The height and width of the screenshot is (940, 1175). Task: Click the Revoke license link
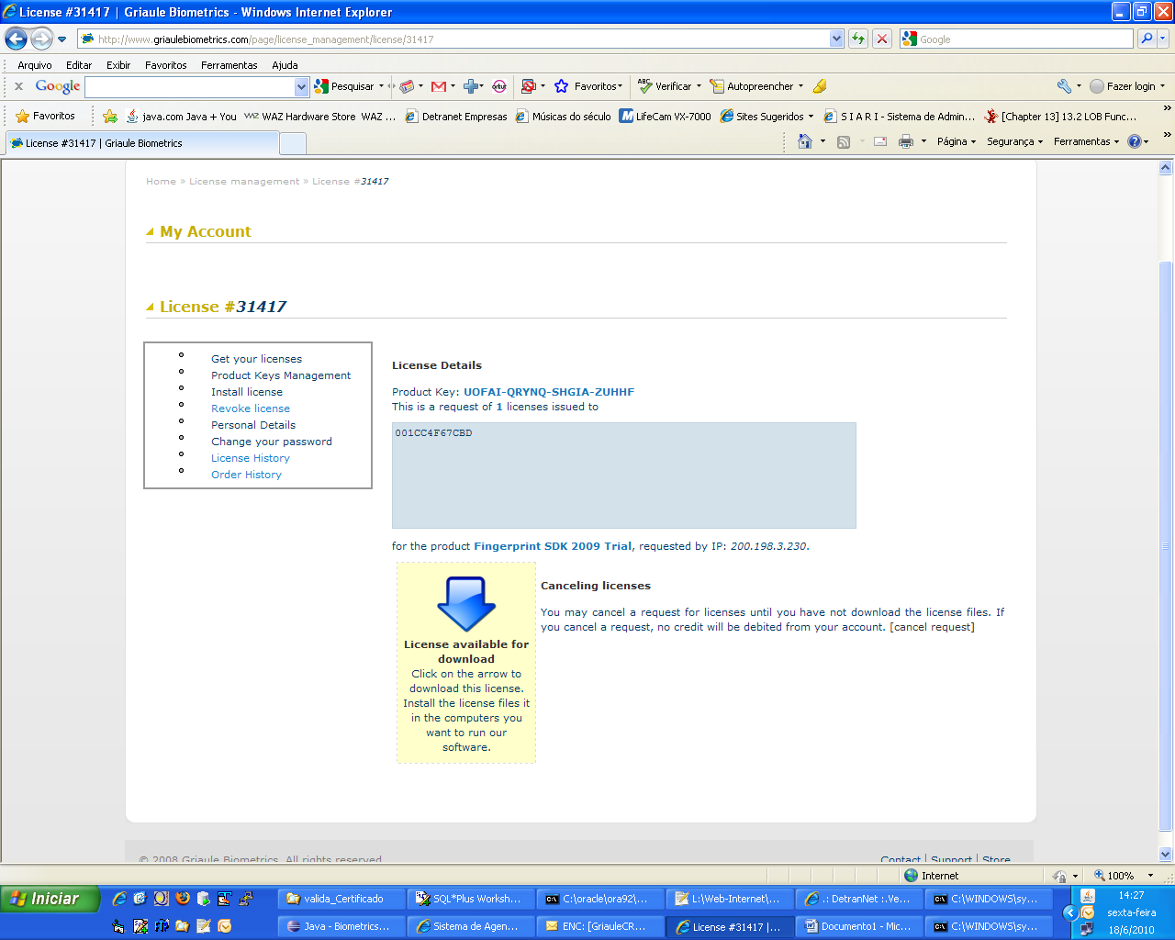click(251, 408)
